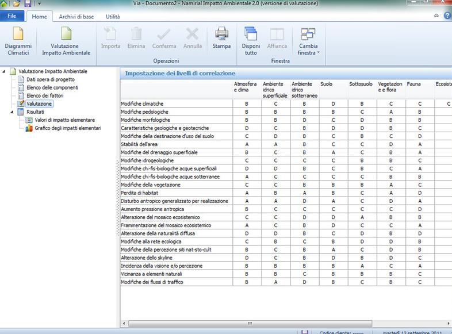452x334 pixels.
Task: Open the quick access toolbar customize arrow
Action: [40, 4]
